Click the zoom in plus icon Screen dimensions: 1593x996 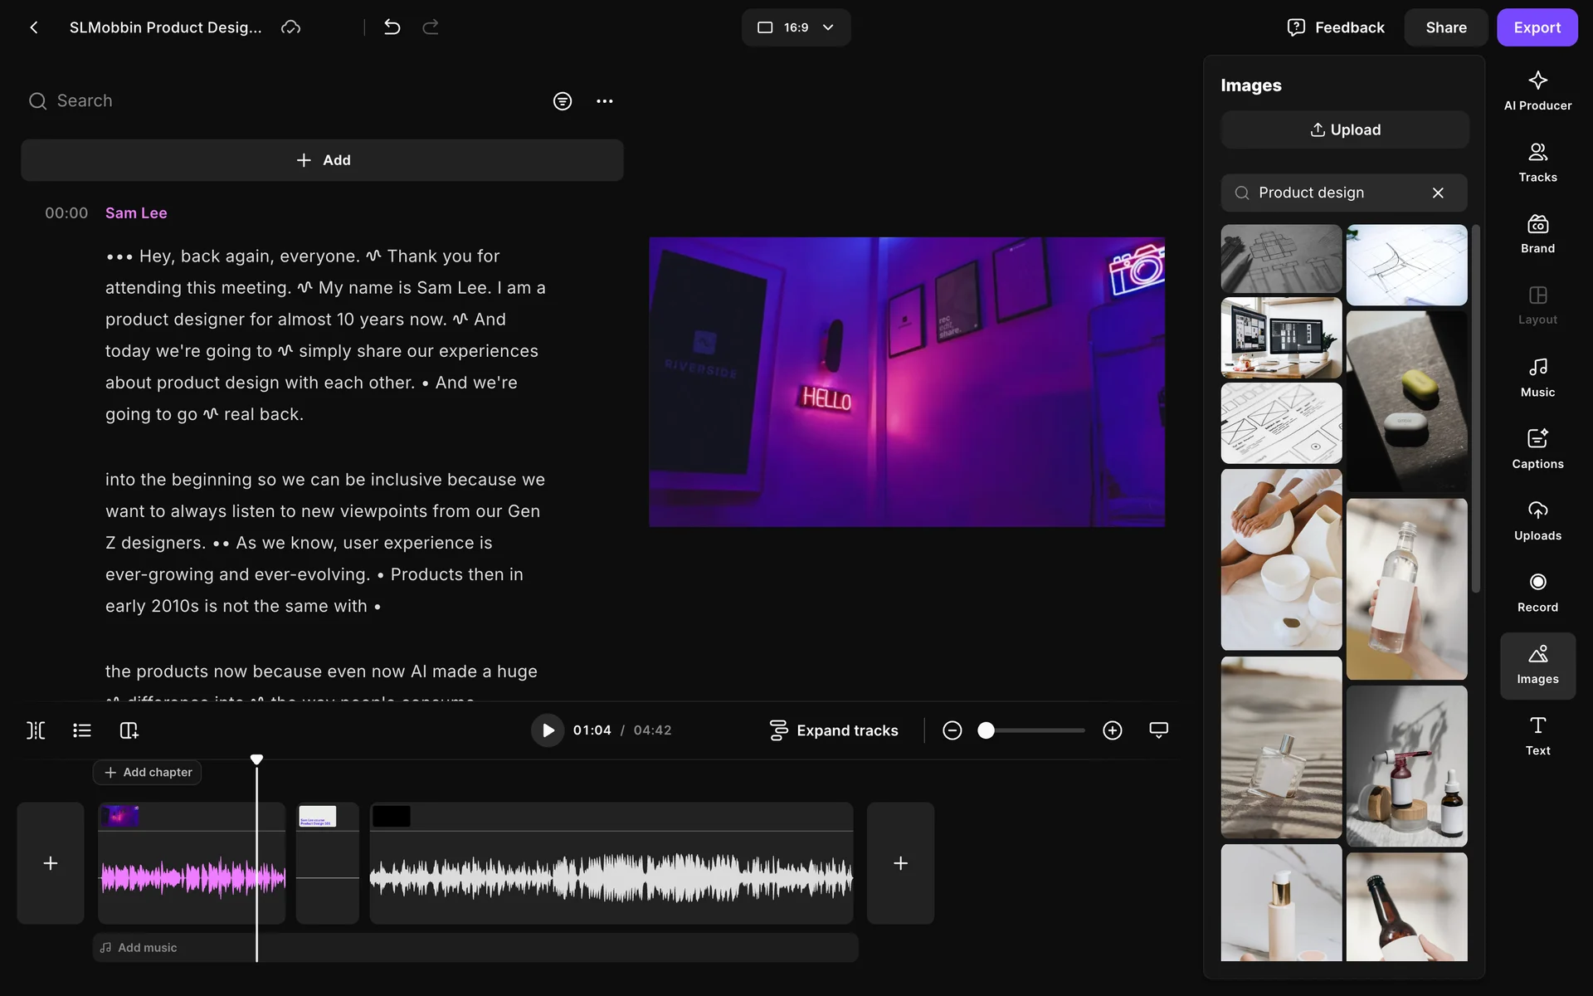pyautogui.click(x=1112, y=730)
